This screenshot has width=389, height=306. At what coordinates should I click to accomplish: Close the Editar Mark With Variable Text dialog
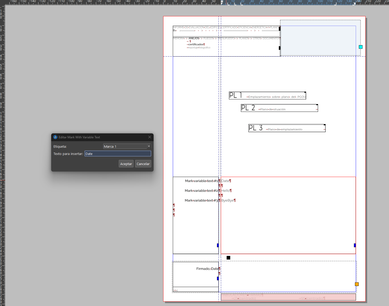(x=149, y=137)
